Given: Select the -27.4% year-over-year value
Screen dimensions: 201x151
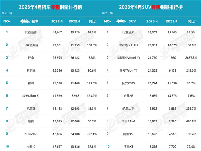Looking at the screenshot, I should pyautogui.click(x=92, y=134).
